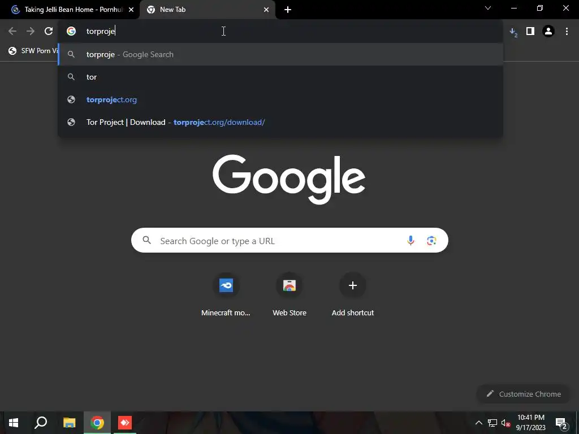Start voice search with microphone icon
Image resolution: width=579 pixels, height=434 pixels.
tap(411, 241)
